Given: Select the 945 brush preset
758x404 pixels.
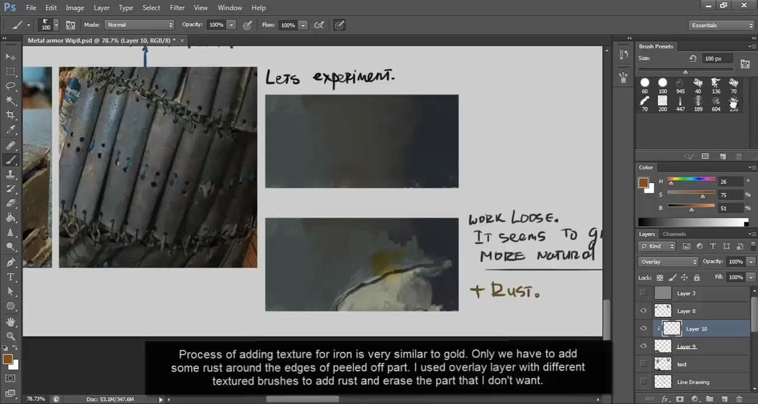Looking at the screenshot, I should point(680,85).
